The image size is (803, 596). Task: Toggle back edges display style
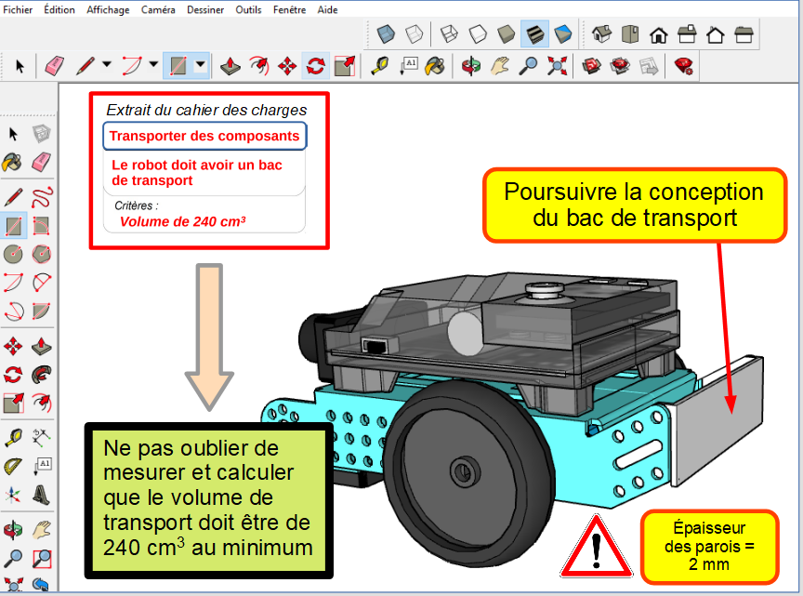(414, 34)
